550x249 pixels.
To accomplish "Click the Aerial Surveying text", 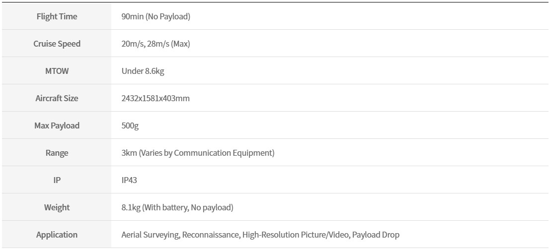I will click(x=150, y=235).
